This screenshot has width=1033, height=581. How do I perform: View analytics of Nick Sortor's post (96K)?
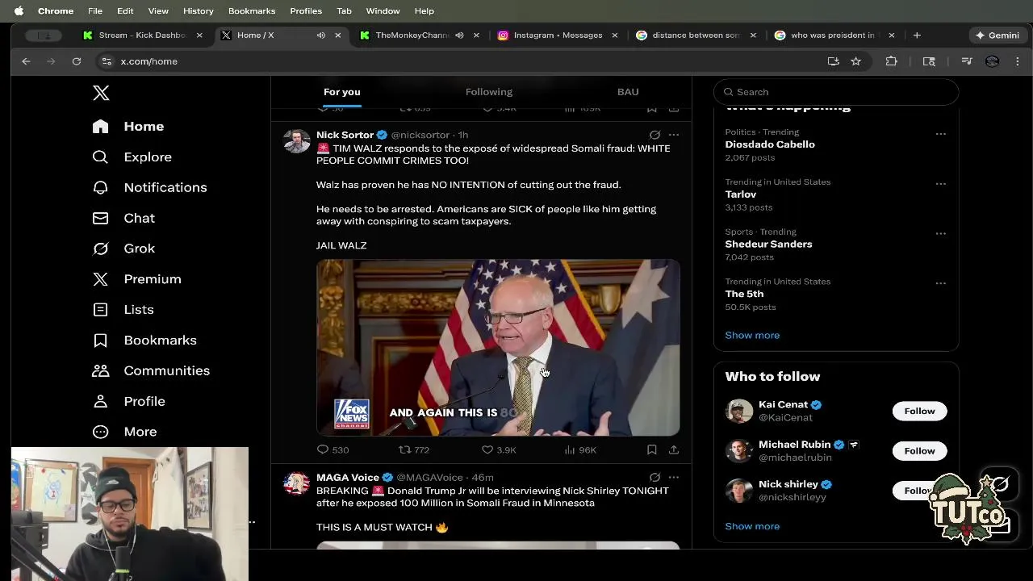[580, 449]
